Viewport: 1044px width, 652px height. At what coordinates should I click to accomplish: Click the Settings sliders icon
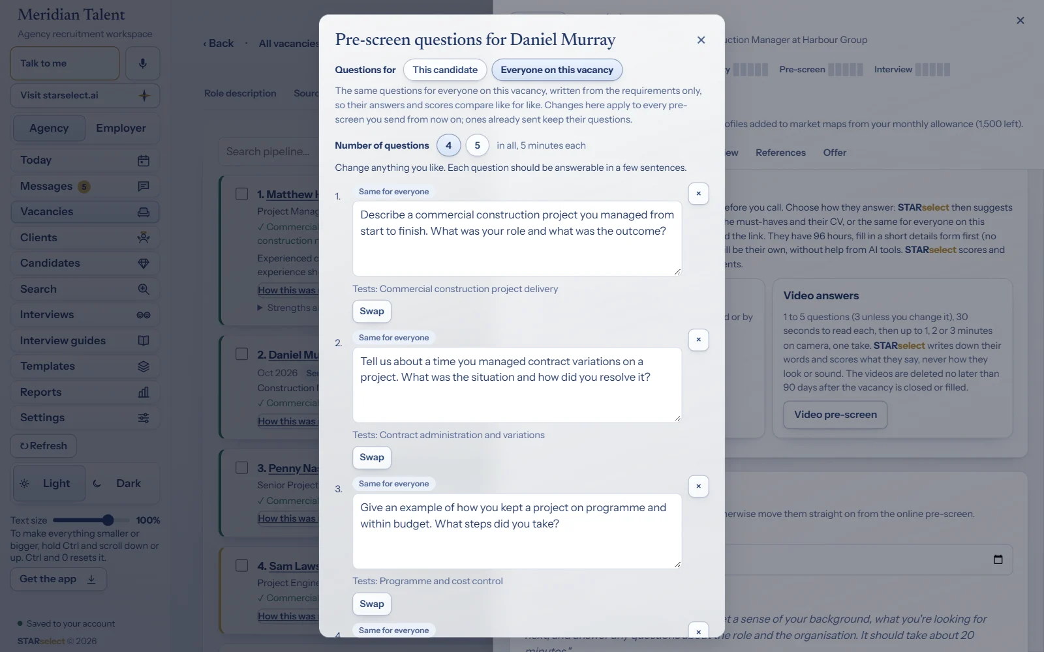(144, 418)
